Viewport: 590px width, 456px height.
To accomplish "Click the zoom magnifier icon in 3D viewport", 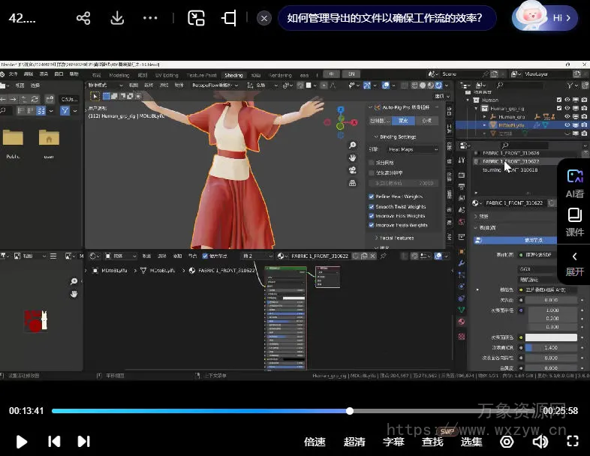I will click(352, 145).
